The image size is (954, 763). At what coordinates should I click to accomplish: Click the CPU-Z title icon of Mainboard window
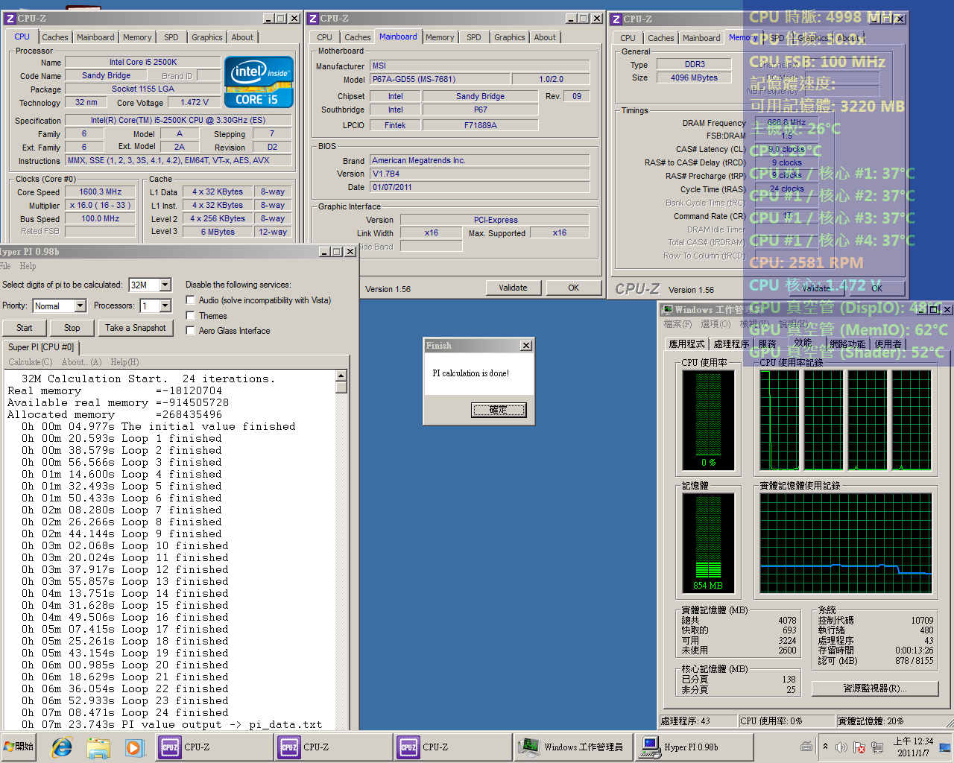click(x=313, y=19)
